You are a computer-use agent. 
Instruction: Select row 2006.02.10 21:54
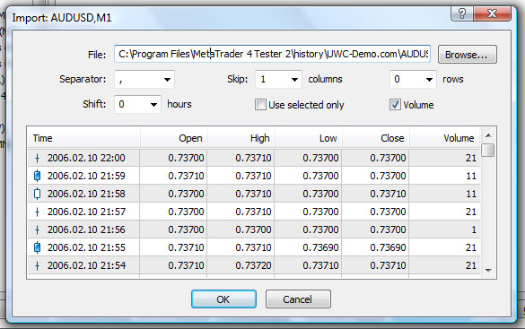click(x=254, y=265)
